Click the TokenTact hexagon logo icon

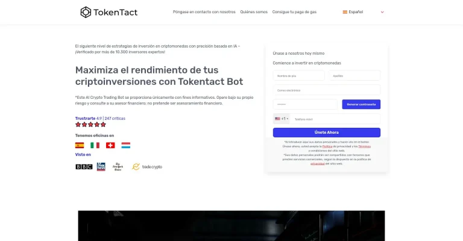pyautogui.click(x=86, y=12)
